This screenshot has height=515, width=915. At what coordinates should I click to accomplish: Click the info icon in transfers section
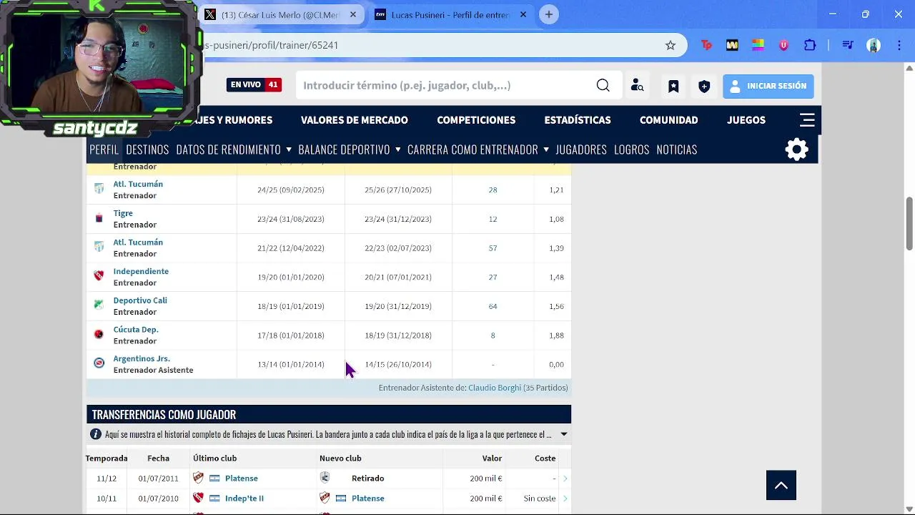coord(96,434)
